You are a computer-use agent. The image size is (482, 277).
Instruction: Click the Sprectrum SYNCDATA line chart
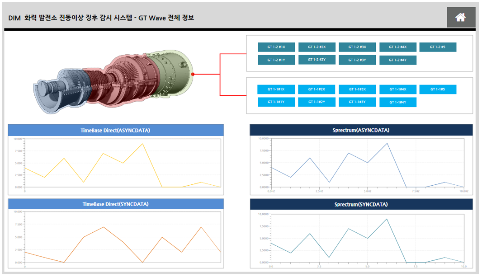367,238
